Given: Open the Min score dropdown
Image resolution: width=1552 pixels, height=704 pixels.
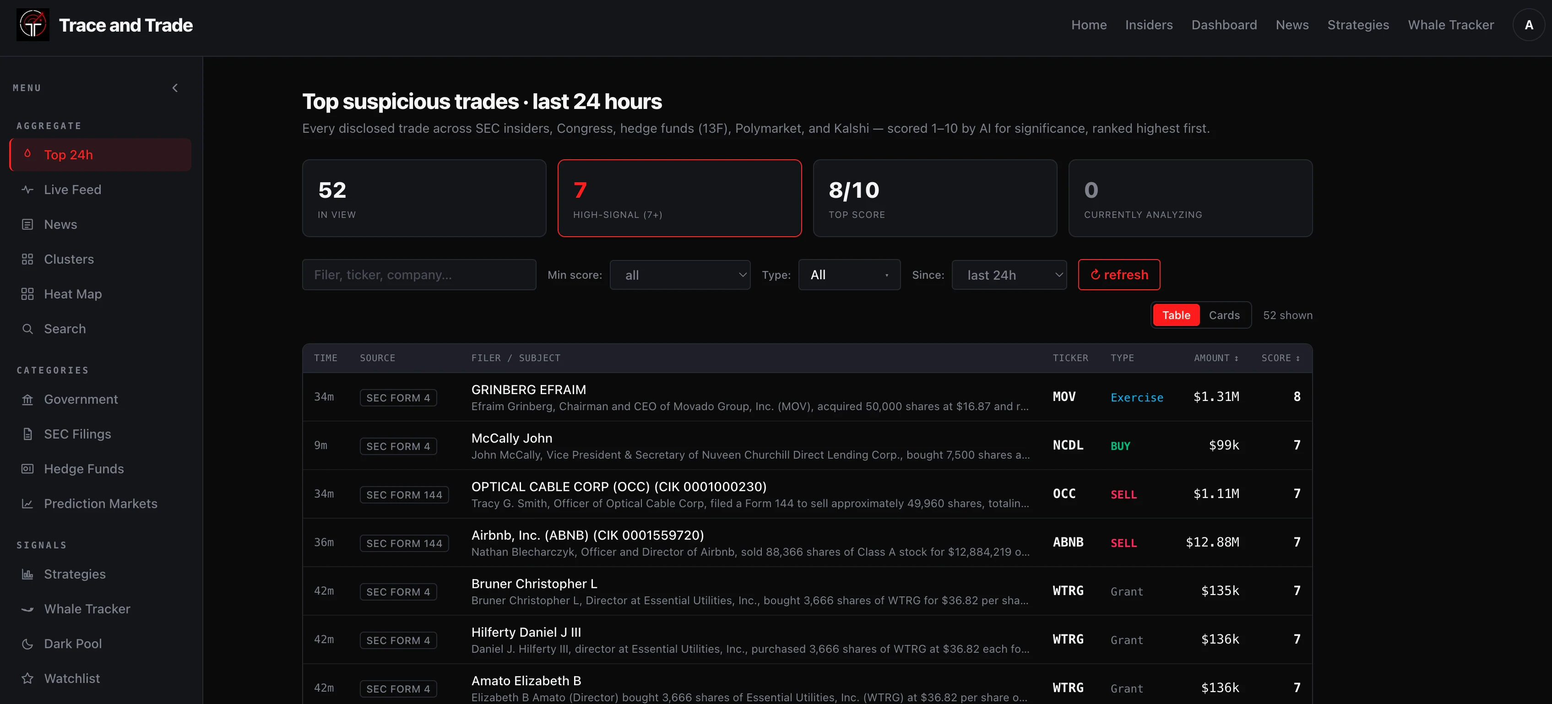Looking at the screenshot, I should [x=679, y=275].
